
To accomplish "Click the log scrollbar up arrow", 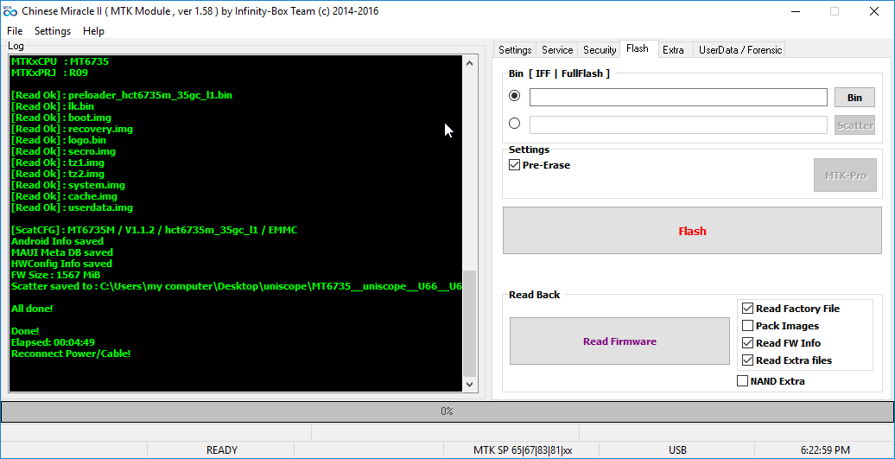I will 469,63.
